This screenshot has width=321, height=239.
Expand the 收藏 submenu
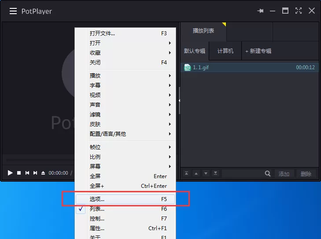tap(125, 52)
